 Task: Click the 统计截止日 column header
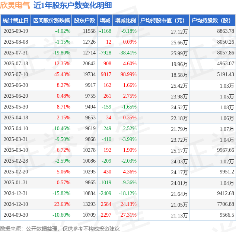(16, 21)
